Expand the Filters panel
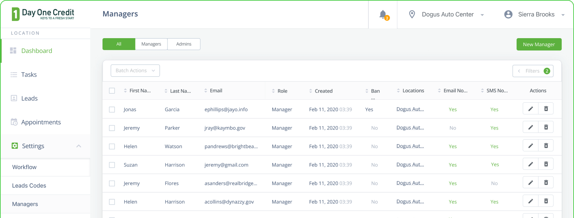 click(x=533, y=71)
